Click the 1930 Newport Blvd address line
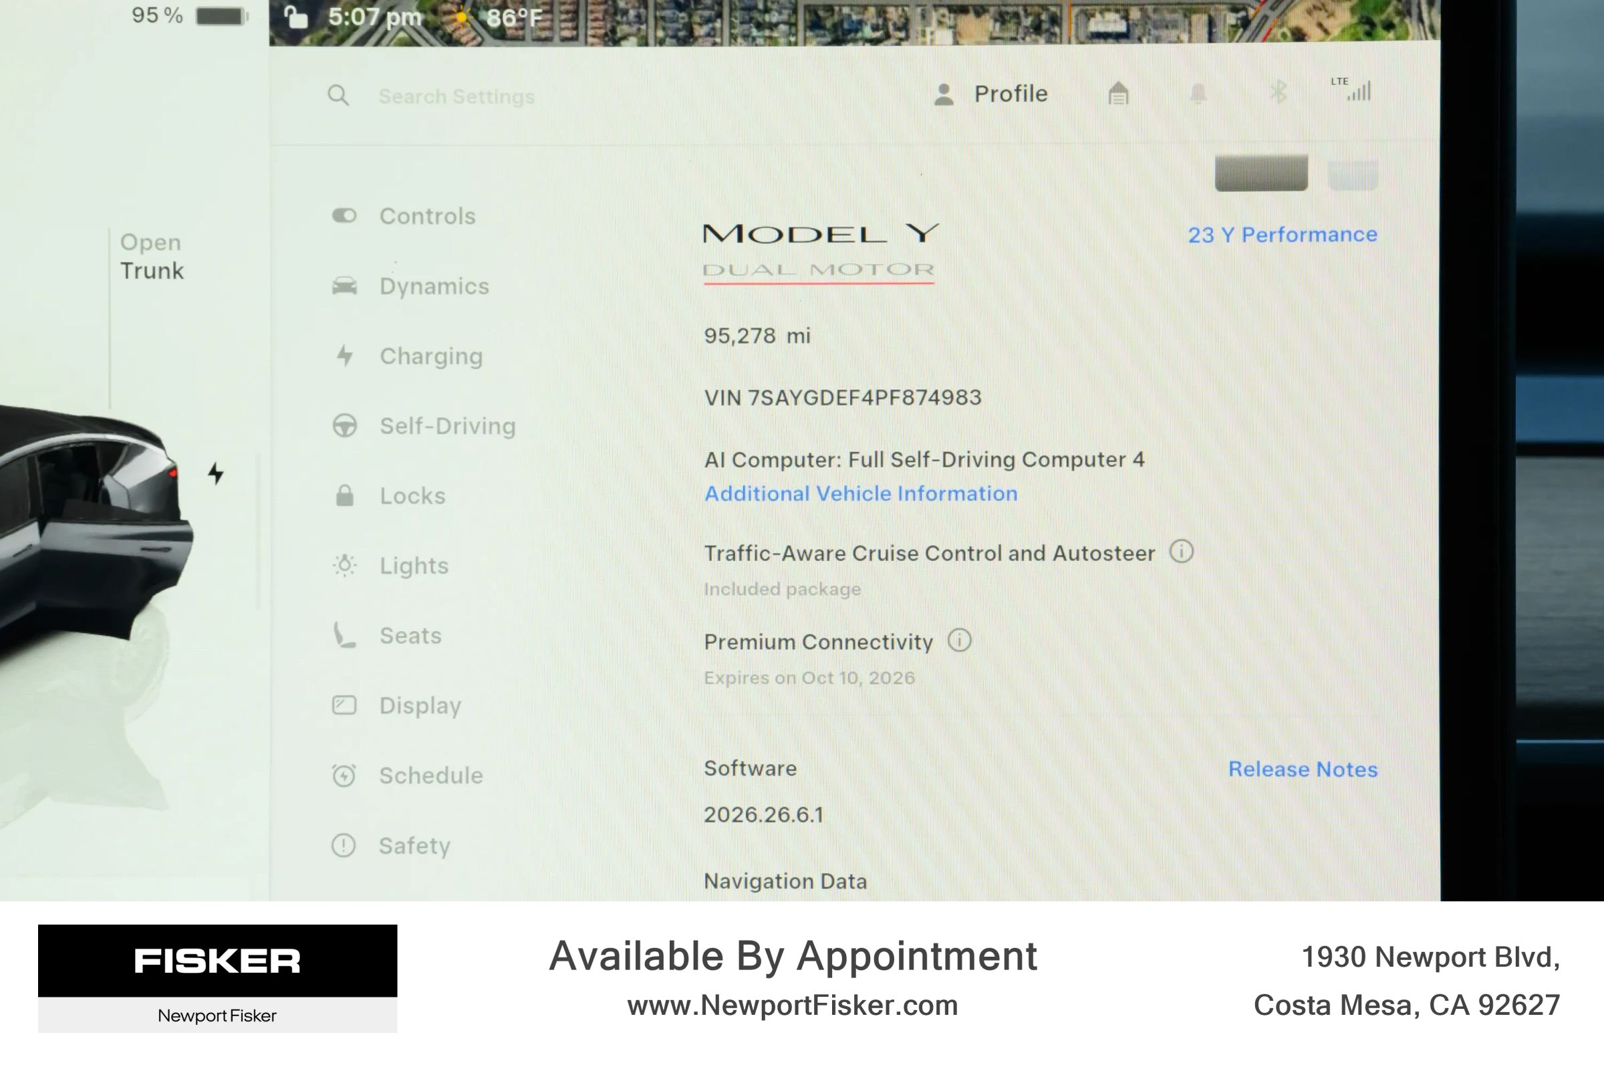Image resolution: width=1604 pixels, height=1069 pixels. tap(1430, 957)
